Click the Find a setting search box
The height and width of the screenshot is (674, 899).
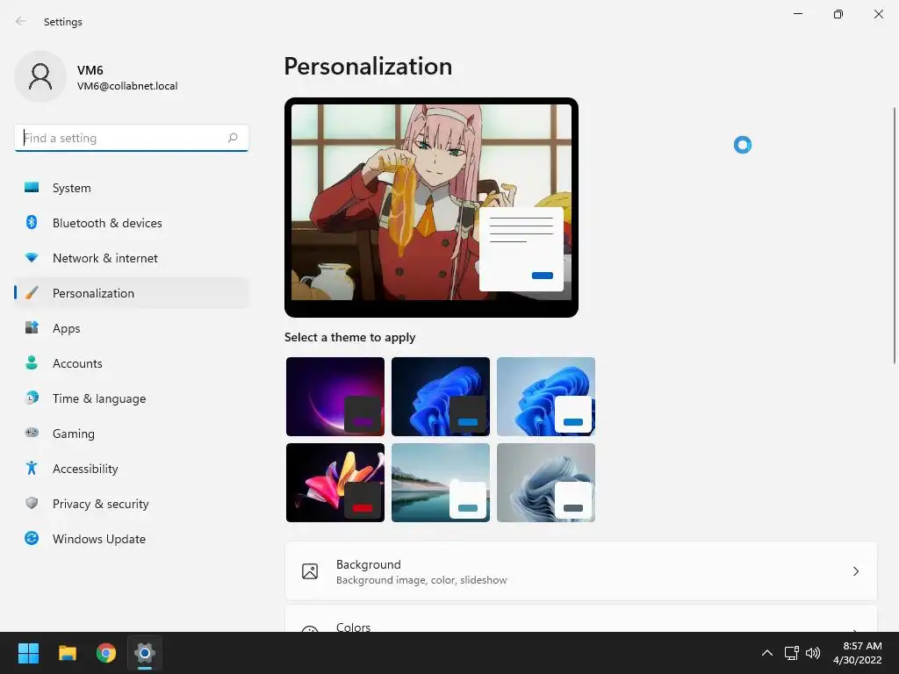[132, 138]
